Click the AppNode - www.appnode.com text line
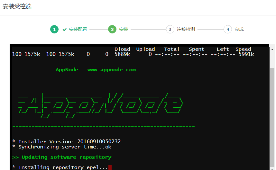The image size is (276, 170). coord(96,70)
